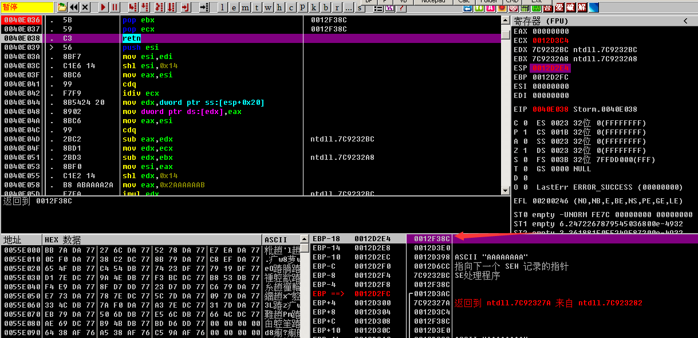Click the Step into toolbar icon
Viewport: 698px width, 338px height.
click(133, 7)
